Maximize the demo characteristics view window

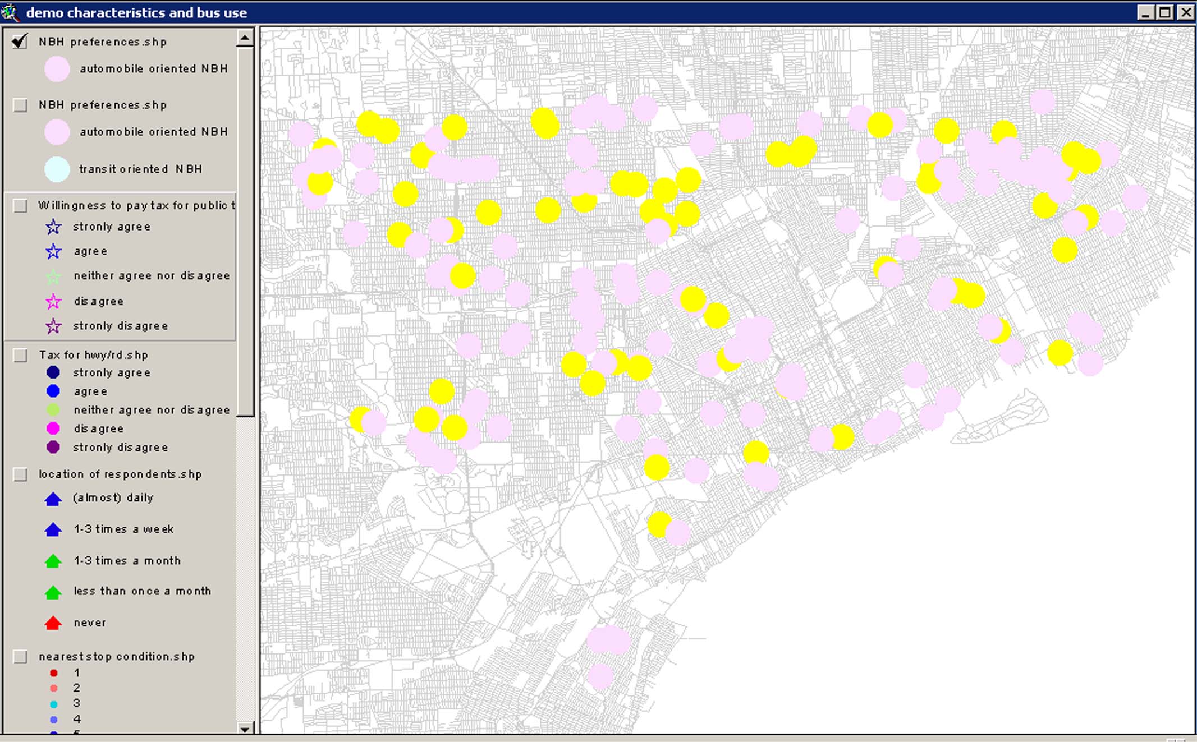(x=1165, y=12)
